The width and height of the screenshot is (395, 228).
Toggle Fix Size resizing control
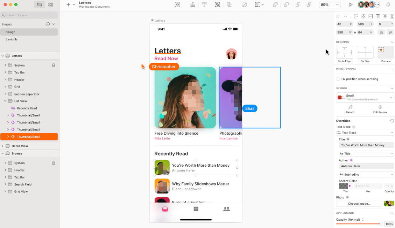(365, 52)
